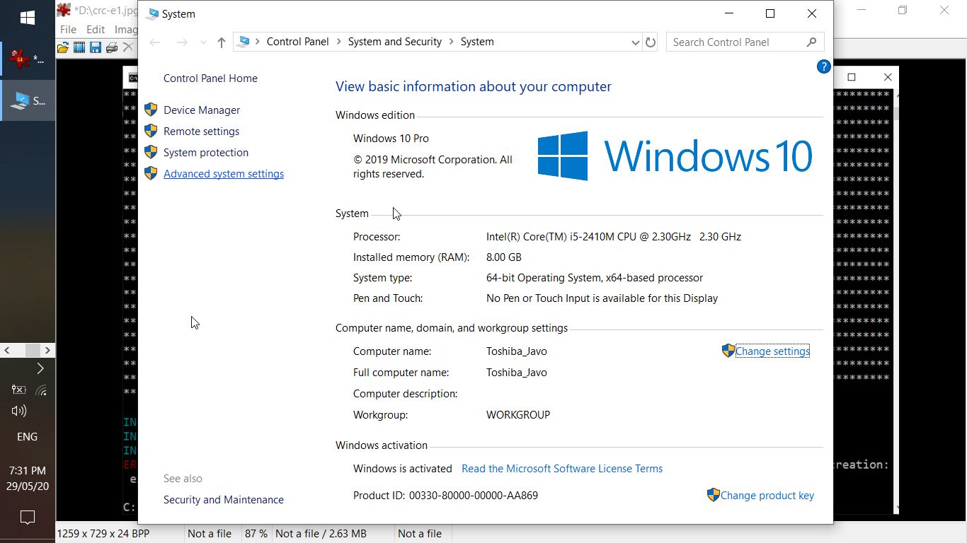Open a file using IrfanView's folder icon
This screenshot has width=967, height=543.
[x=62, y=47]
